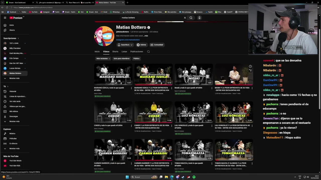Click the Unirme membership button
Viewport: 321px width, 180px height.
coord(141,45)
